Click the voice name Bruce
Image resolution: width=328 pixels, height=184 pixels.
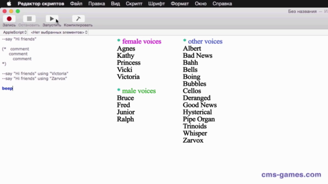click(125, 98)
